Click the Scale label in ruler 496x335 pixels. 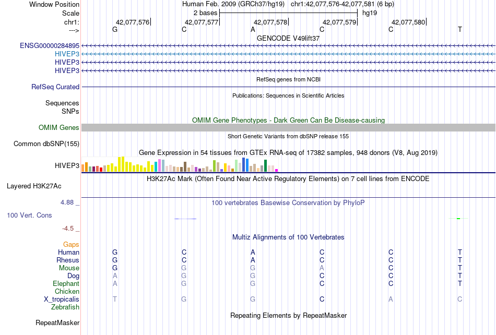pyautogui.click(x=70, y=13)
